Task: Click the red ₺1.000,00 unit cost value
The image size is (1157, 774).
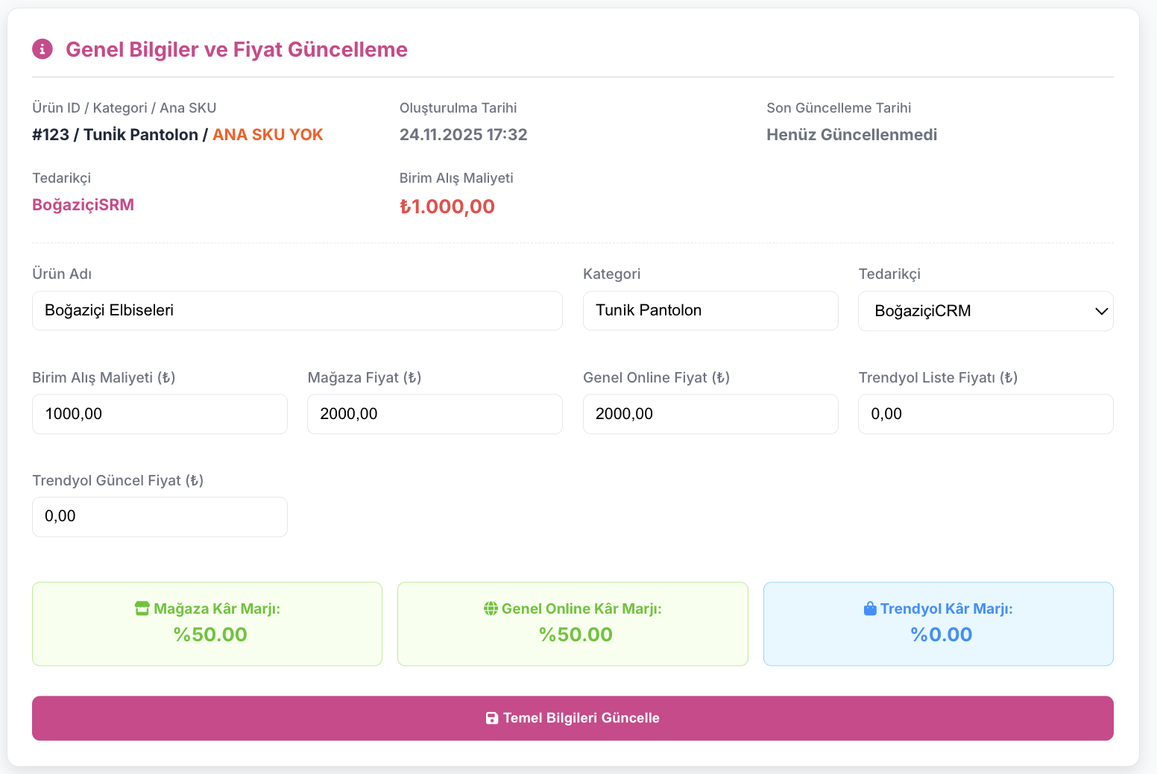Action: [x=447, y=207]
